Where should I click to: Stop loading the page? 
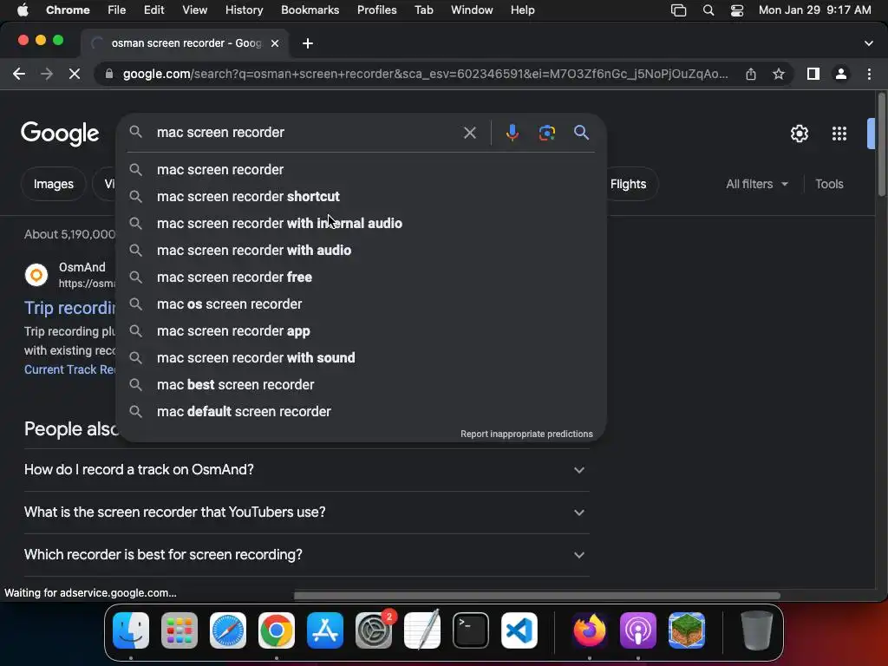(75, 74)
